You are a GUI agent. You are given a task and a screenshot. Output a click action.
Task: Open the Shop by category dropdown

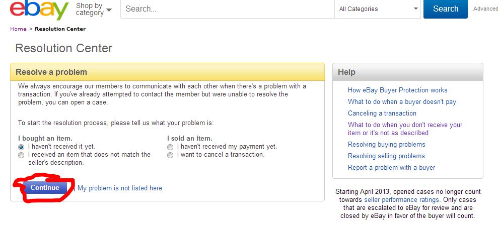point(94,9)
